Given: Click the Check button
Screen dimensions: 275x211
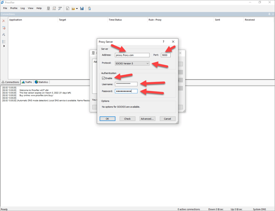Looking at the screenshot, I should point(128,119).
